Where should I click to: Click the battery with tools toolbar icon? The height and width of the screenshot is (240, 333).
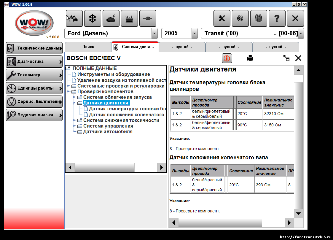point(129,18)
